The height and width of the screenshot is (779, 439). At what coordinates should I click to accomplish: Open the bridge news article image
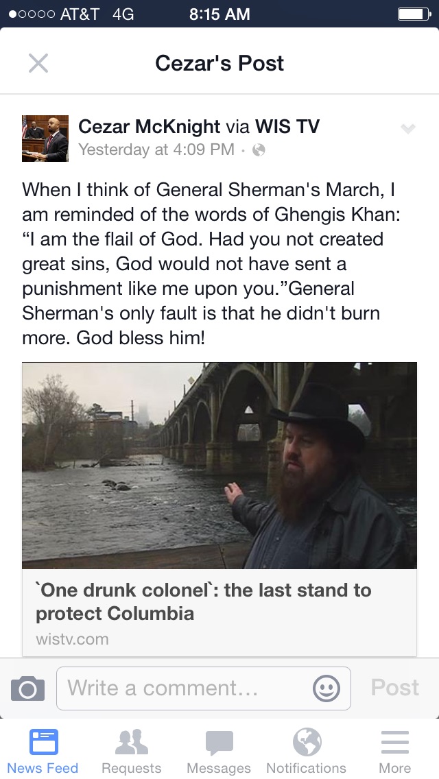click(219, 465)
